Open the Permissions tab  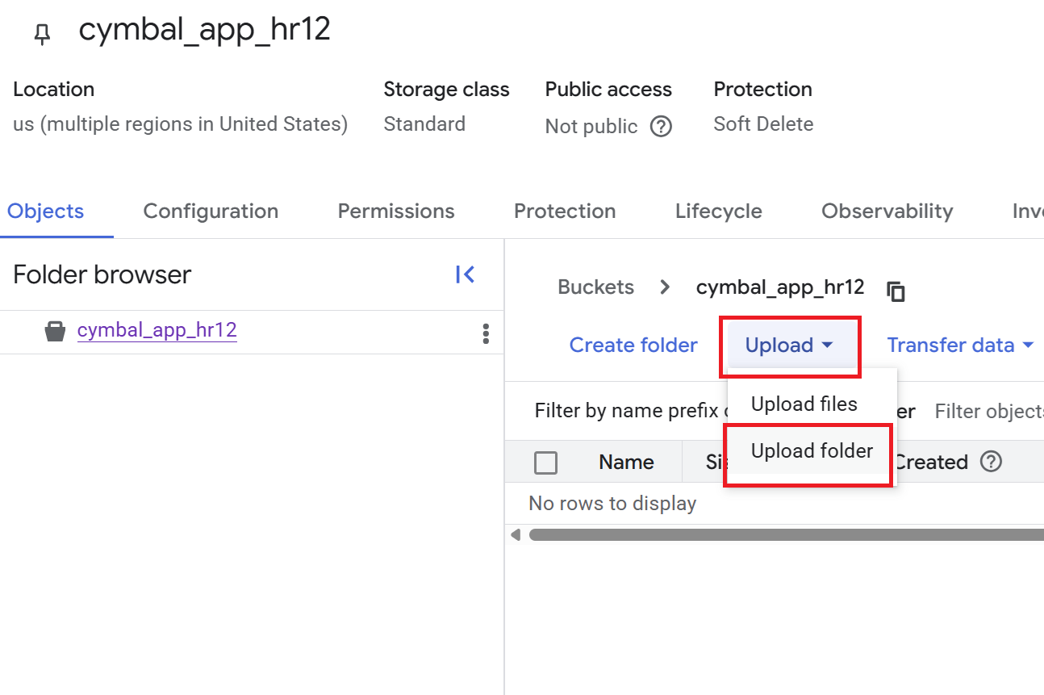pyautogui.click(x=396, y=211)
